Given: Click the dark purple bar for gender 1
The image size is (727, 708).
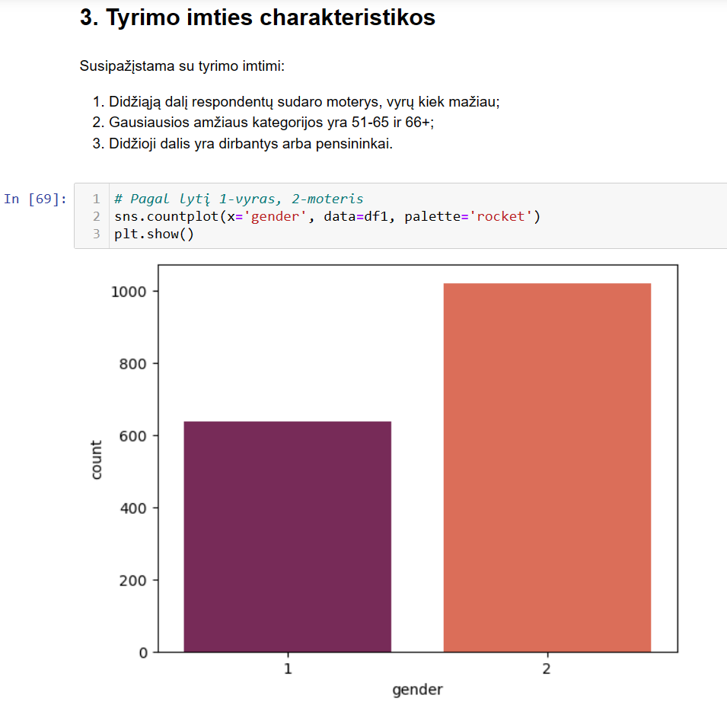Looking at the screenshot, I should click(288, 537).
